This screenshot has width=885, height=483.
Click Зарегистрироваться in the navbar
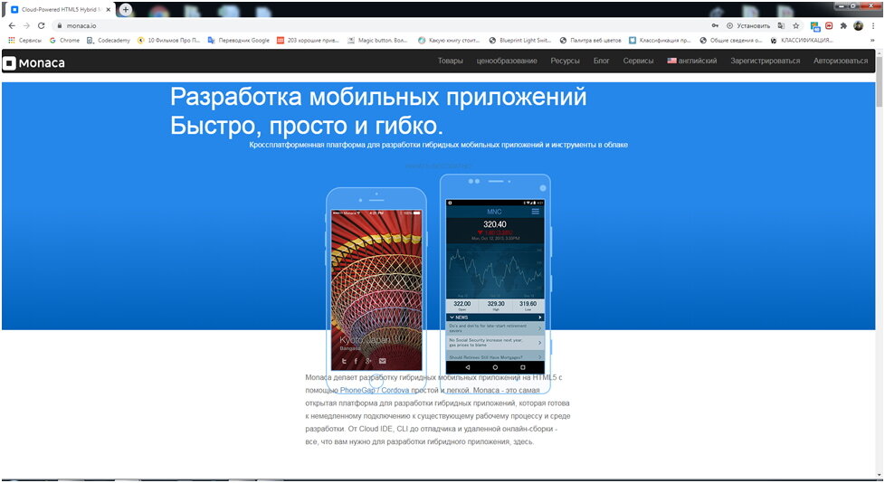(766, 61)
